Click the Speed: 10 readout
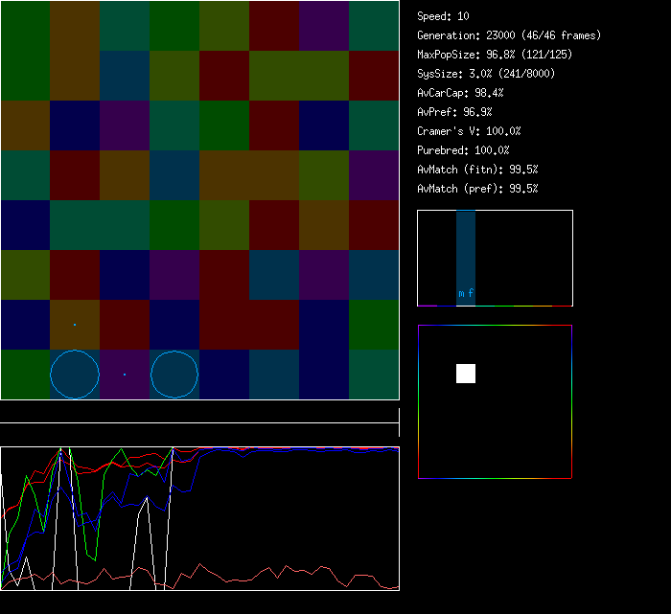Viewport: 671px width, 614px height. (443, 16)
